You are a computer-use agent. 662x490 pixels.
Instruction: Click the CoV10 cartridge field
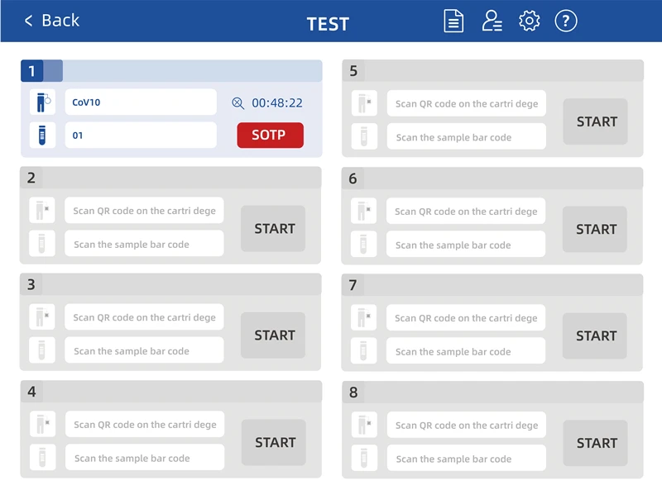click(x=141, y=102)
